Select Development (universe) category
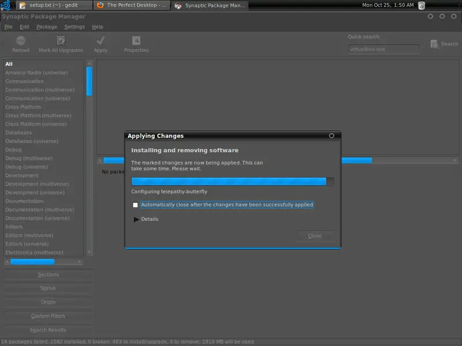 point(44,193)
